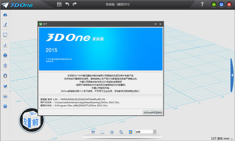
Task: Minimize the 3DOne window with green button
Action: pyautogui.click(x=214, y=5)
